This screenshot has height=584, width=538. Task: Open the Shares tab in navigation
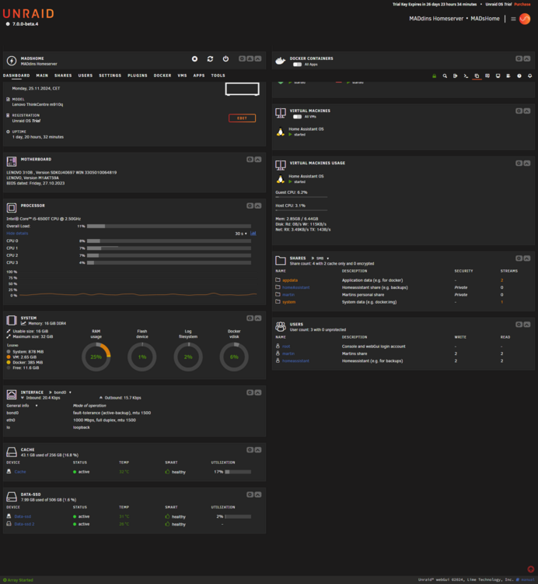(63, 76)
